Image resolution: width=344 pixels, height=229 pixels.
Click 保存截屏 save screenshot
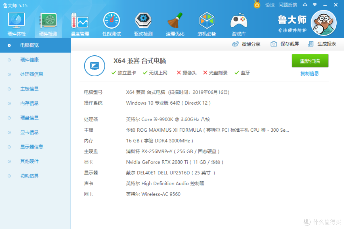tap(290, 44)
